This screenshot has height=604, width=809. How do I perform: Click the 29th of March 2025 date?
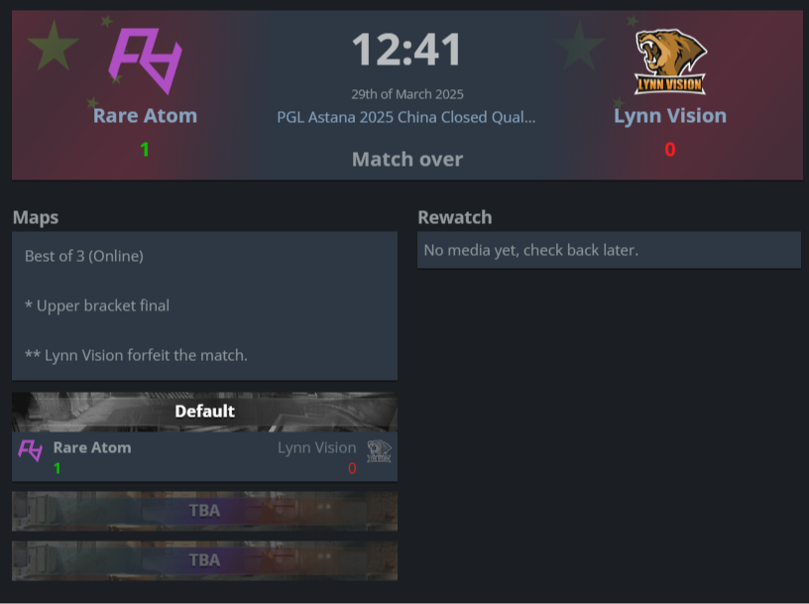[x=407, y=94]
